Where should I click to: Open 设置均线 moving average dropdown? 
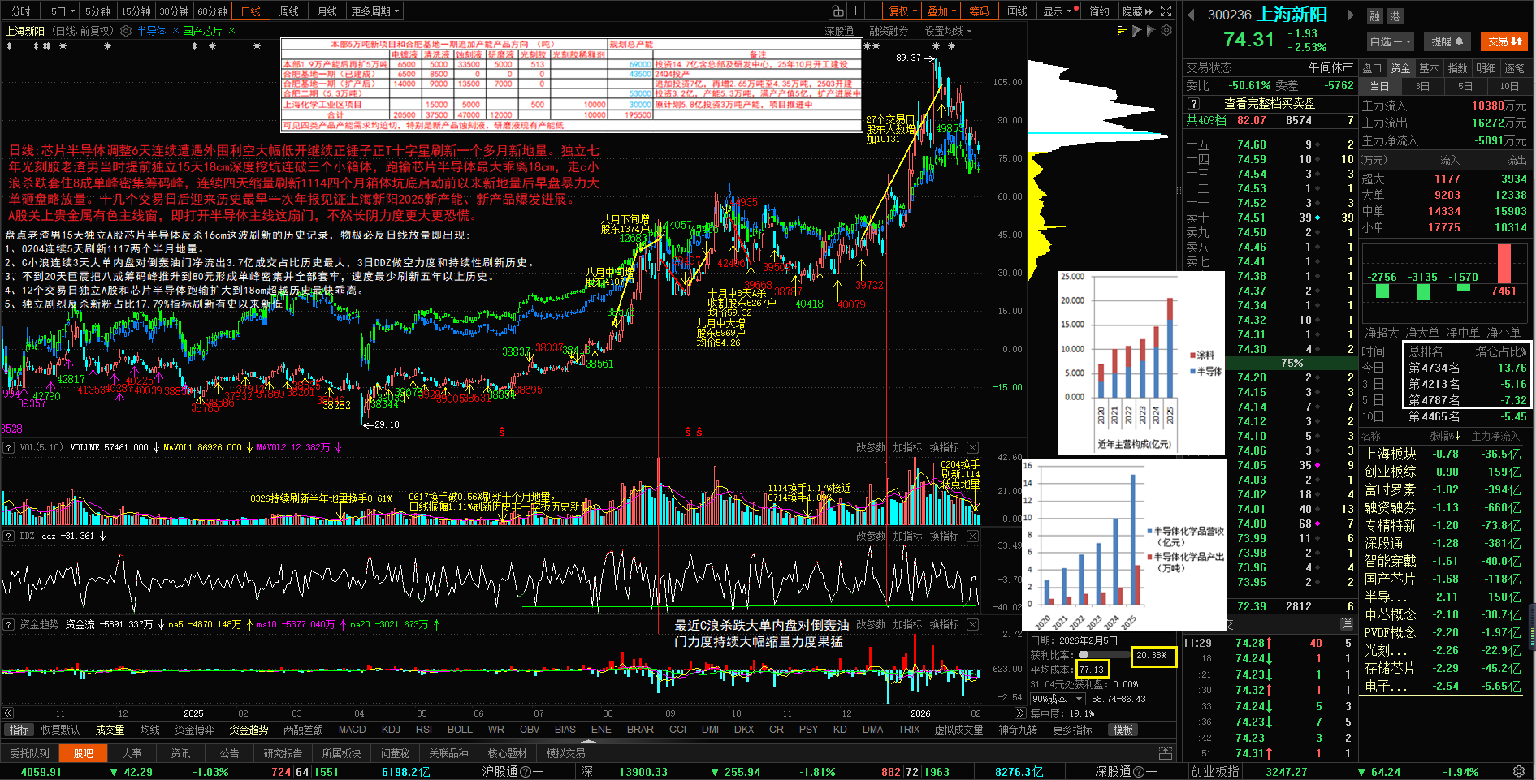tap(948, 31)
